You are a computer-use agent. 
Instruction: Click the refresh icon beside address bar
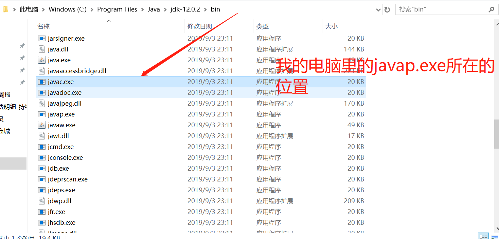387,10
